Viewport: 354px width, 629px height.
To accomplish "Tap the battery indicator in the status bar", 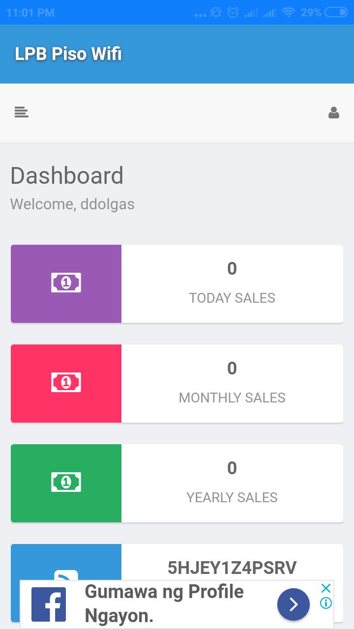I will pos(336,12).
